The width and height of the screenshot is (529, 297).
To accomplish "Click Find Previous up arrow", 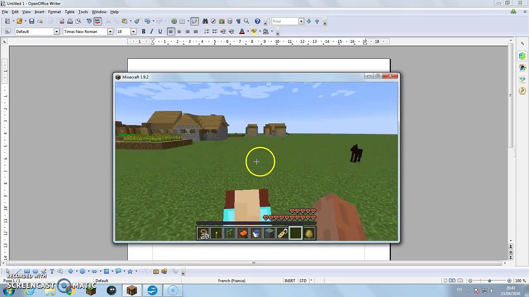I will [317, 21].
